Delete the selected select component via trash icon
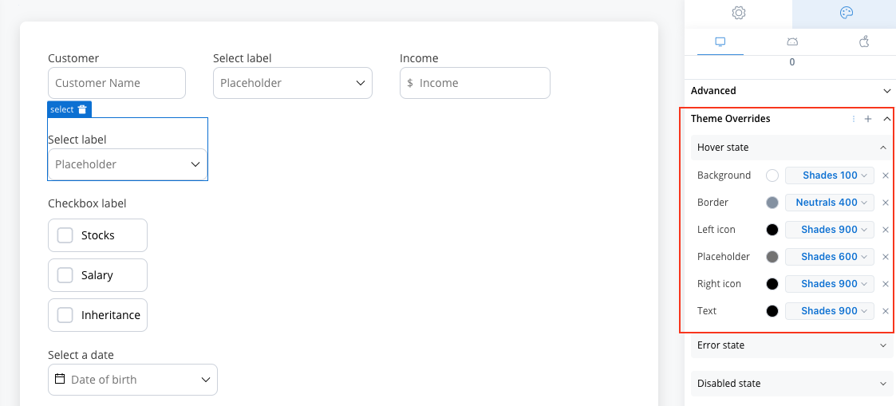 [x=82, y=109]
